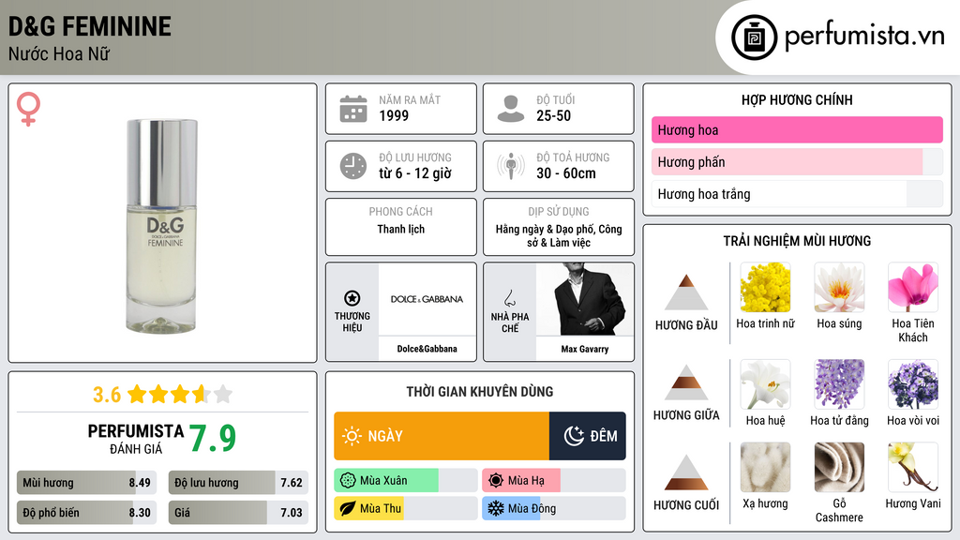Viewport: 960px width, 540px height.
Task: Click the perfumista.vn site name
Action: pos(864,37)
